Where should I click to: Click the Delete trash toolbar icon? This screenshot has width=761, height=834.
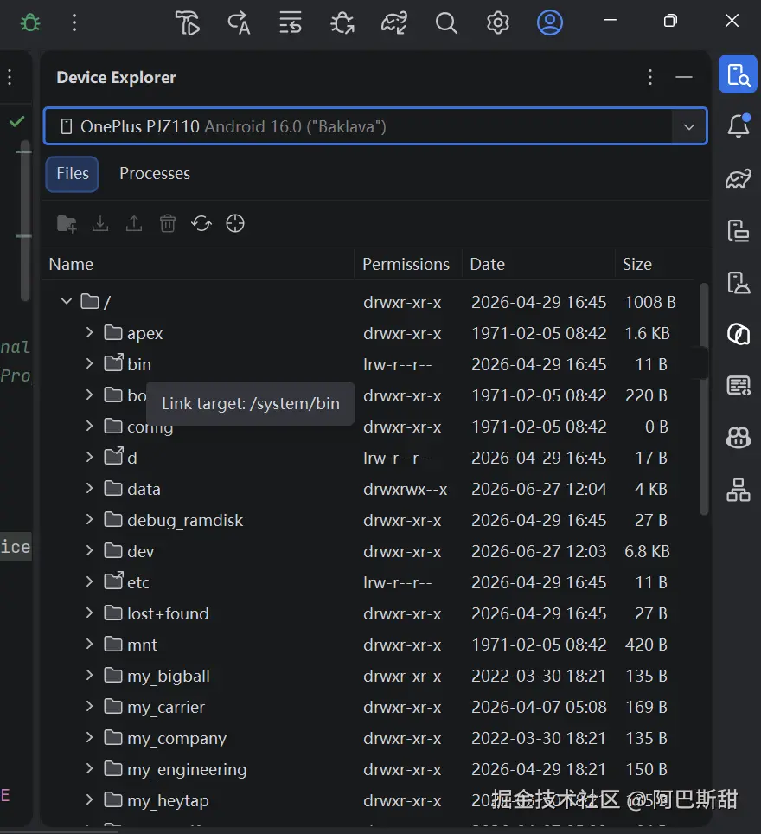168,223
